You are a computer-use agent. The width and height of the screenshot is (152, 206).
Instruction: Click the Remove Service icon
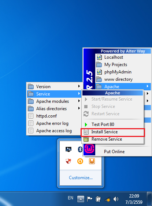(86, 139)
